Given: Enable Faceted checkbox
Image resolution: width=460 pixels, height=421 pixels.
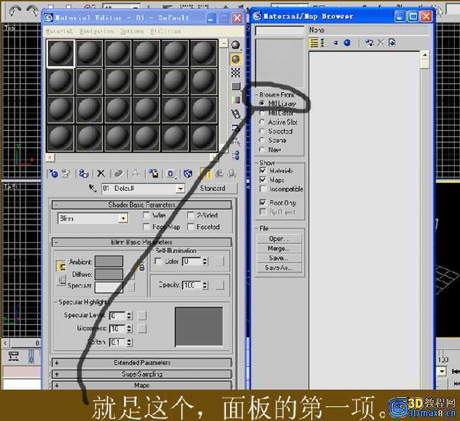Looking at the screenshot, I should click(190, 227).
